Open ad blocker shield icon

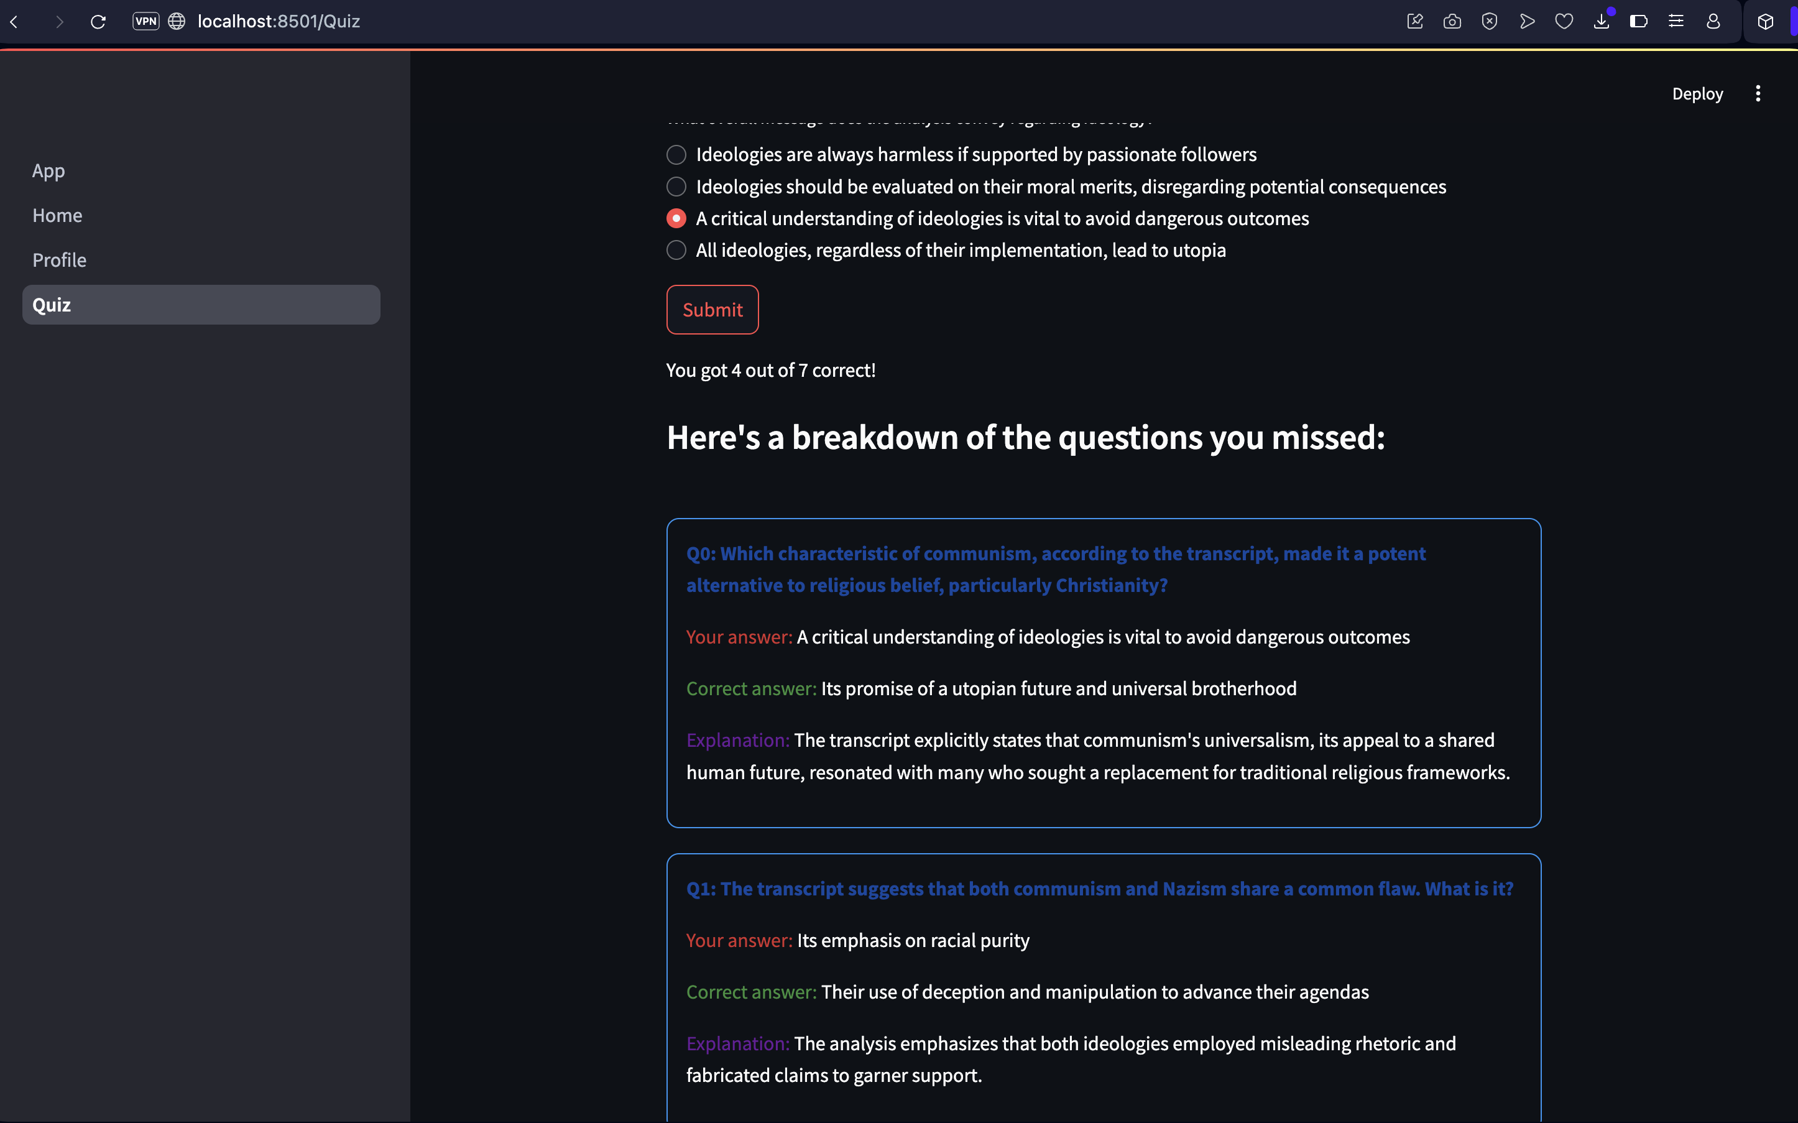[1489, 22]
